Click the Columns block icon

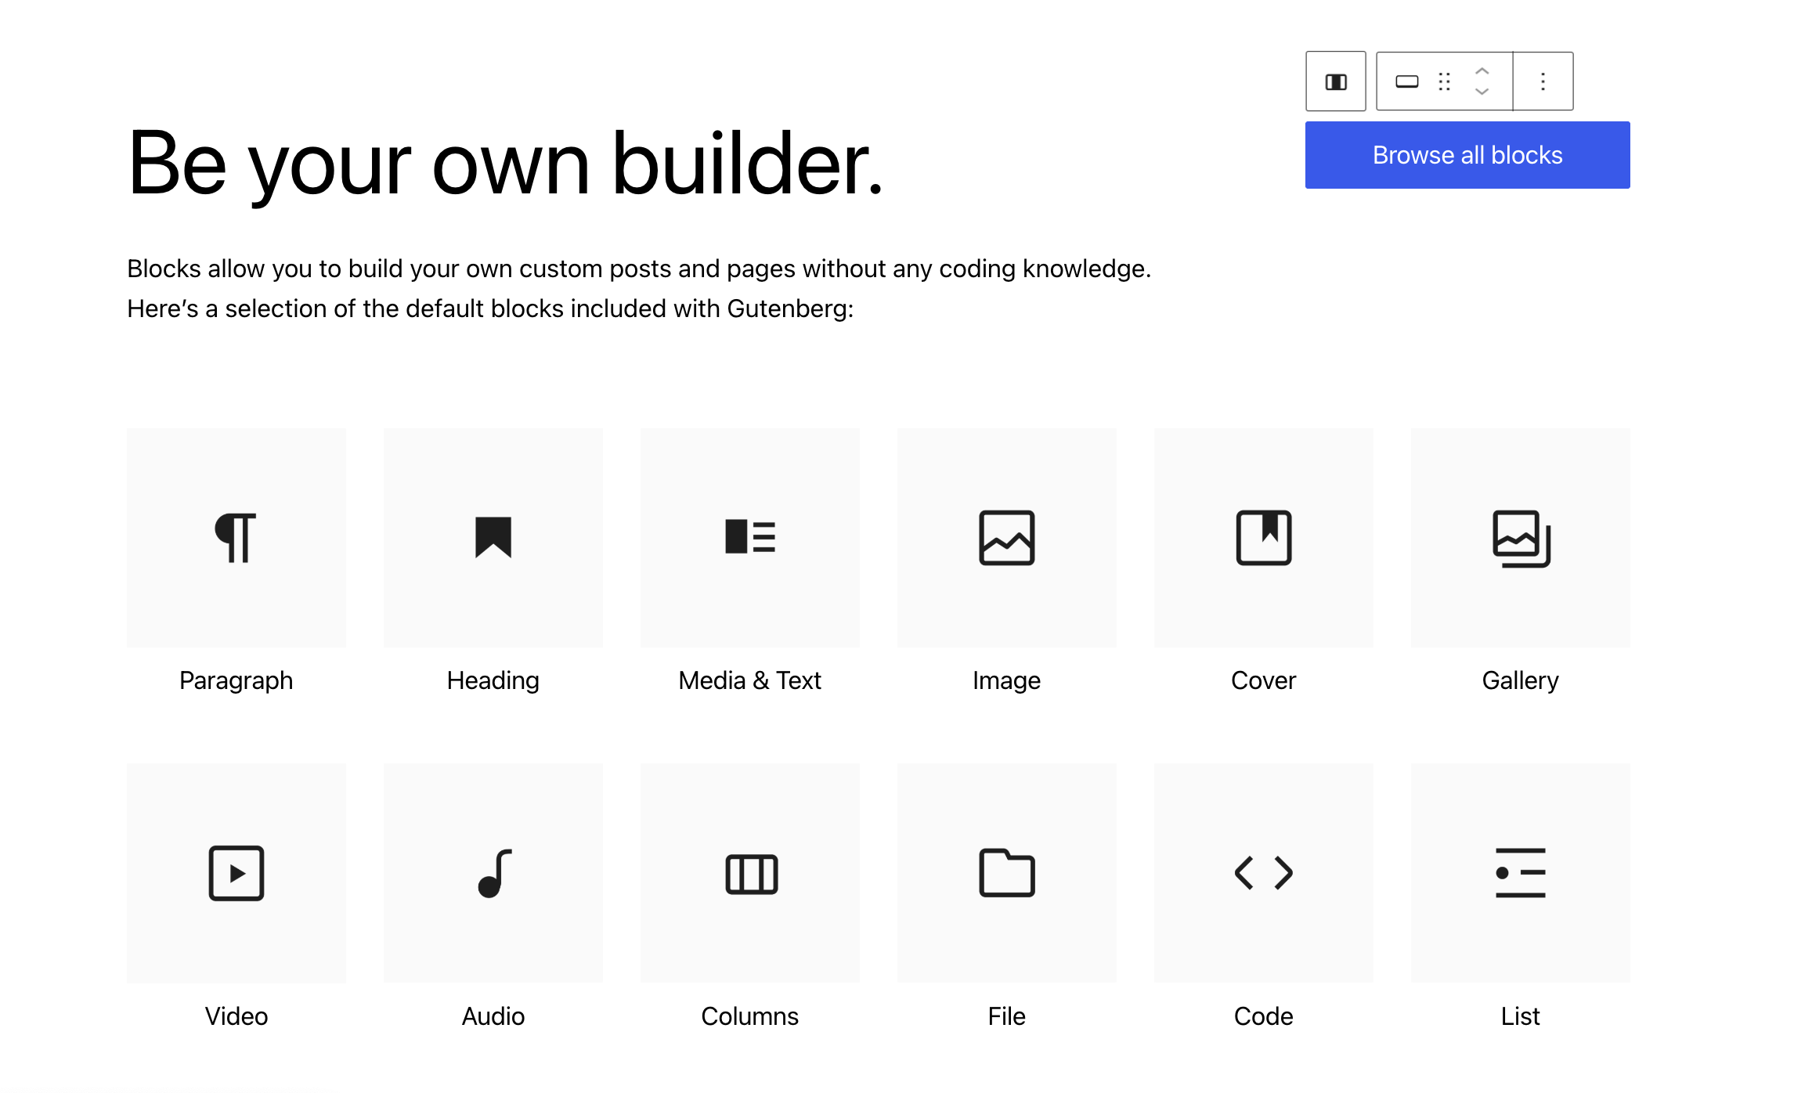tap(751, 874)
